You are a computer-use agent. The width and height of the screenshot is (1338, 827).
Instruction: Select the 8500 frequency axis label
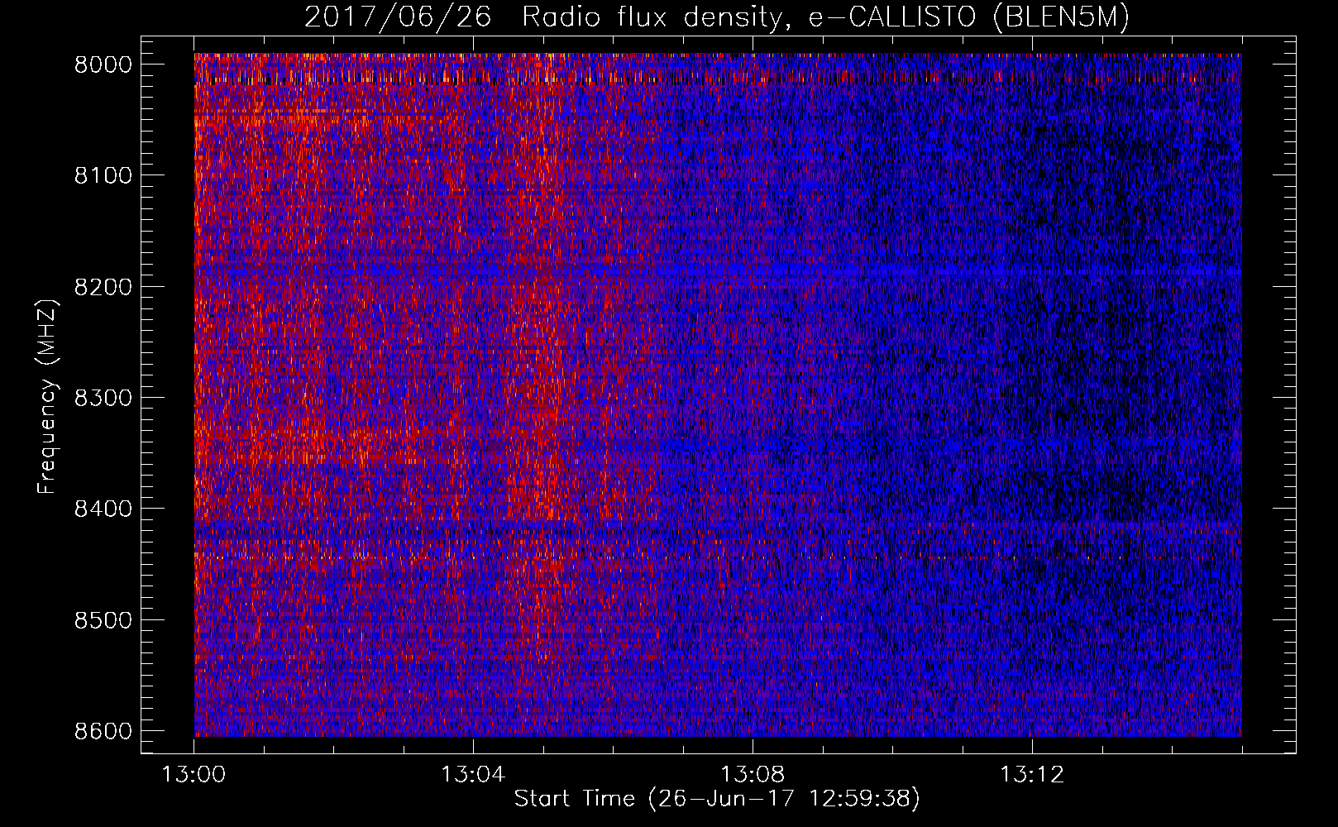[x=103, y=620]
